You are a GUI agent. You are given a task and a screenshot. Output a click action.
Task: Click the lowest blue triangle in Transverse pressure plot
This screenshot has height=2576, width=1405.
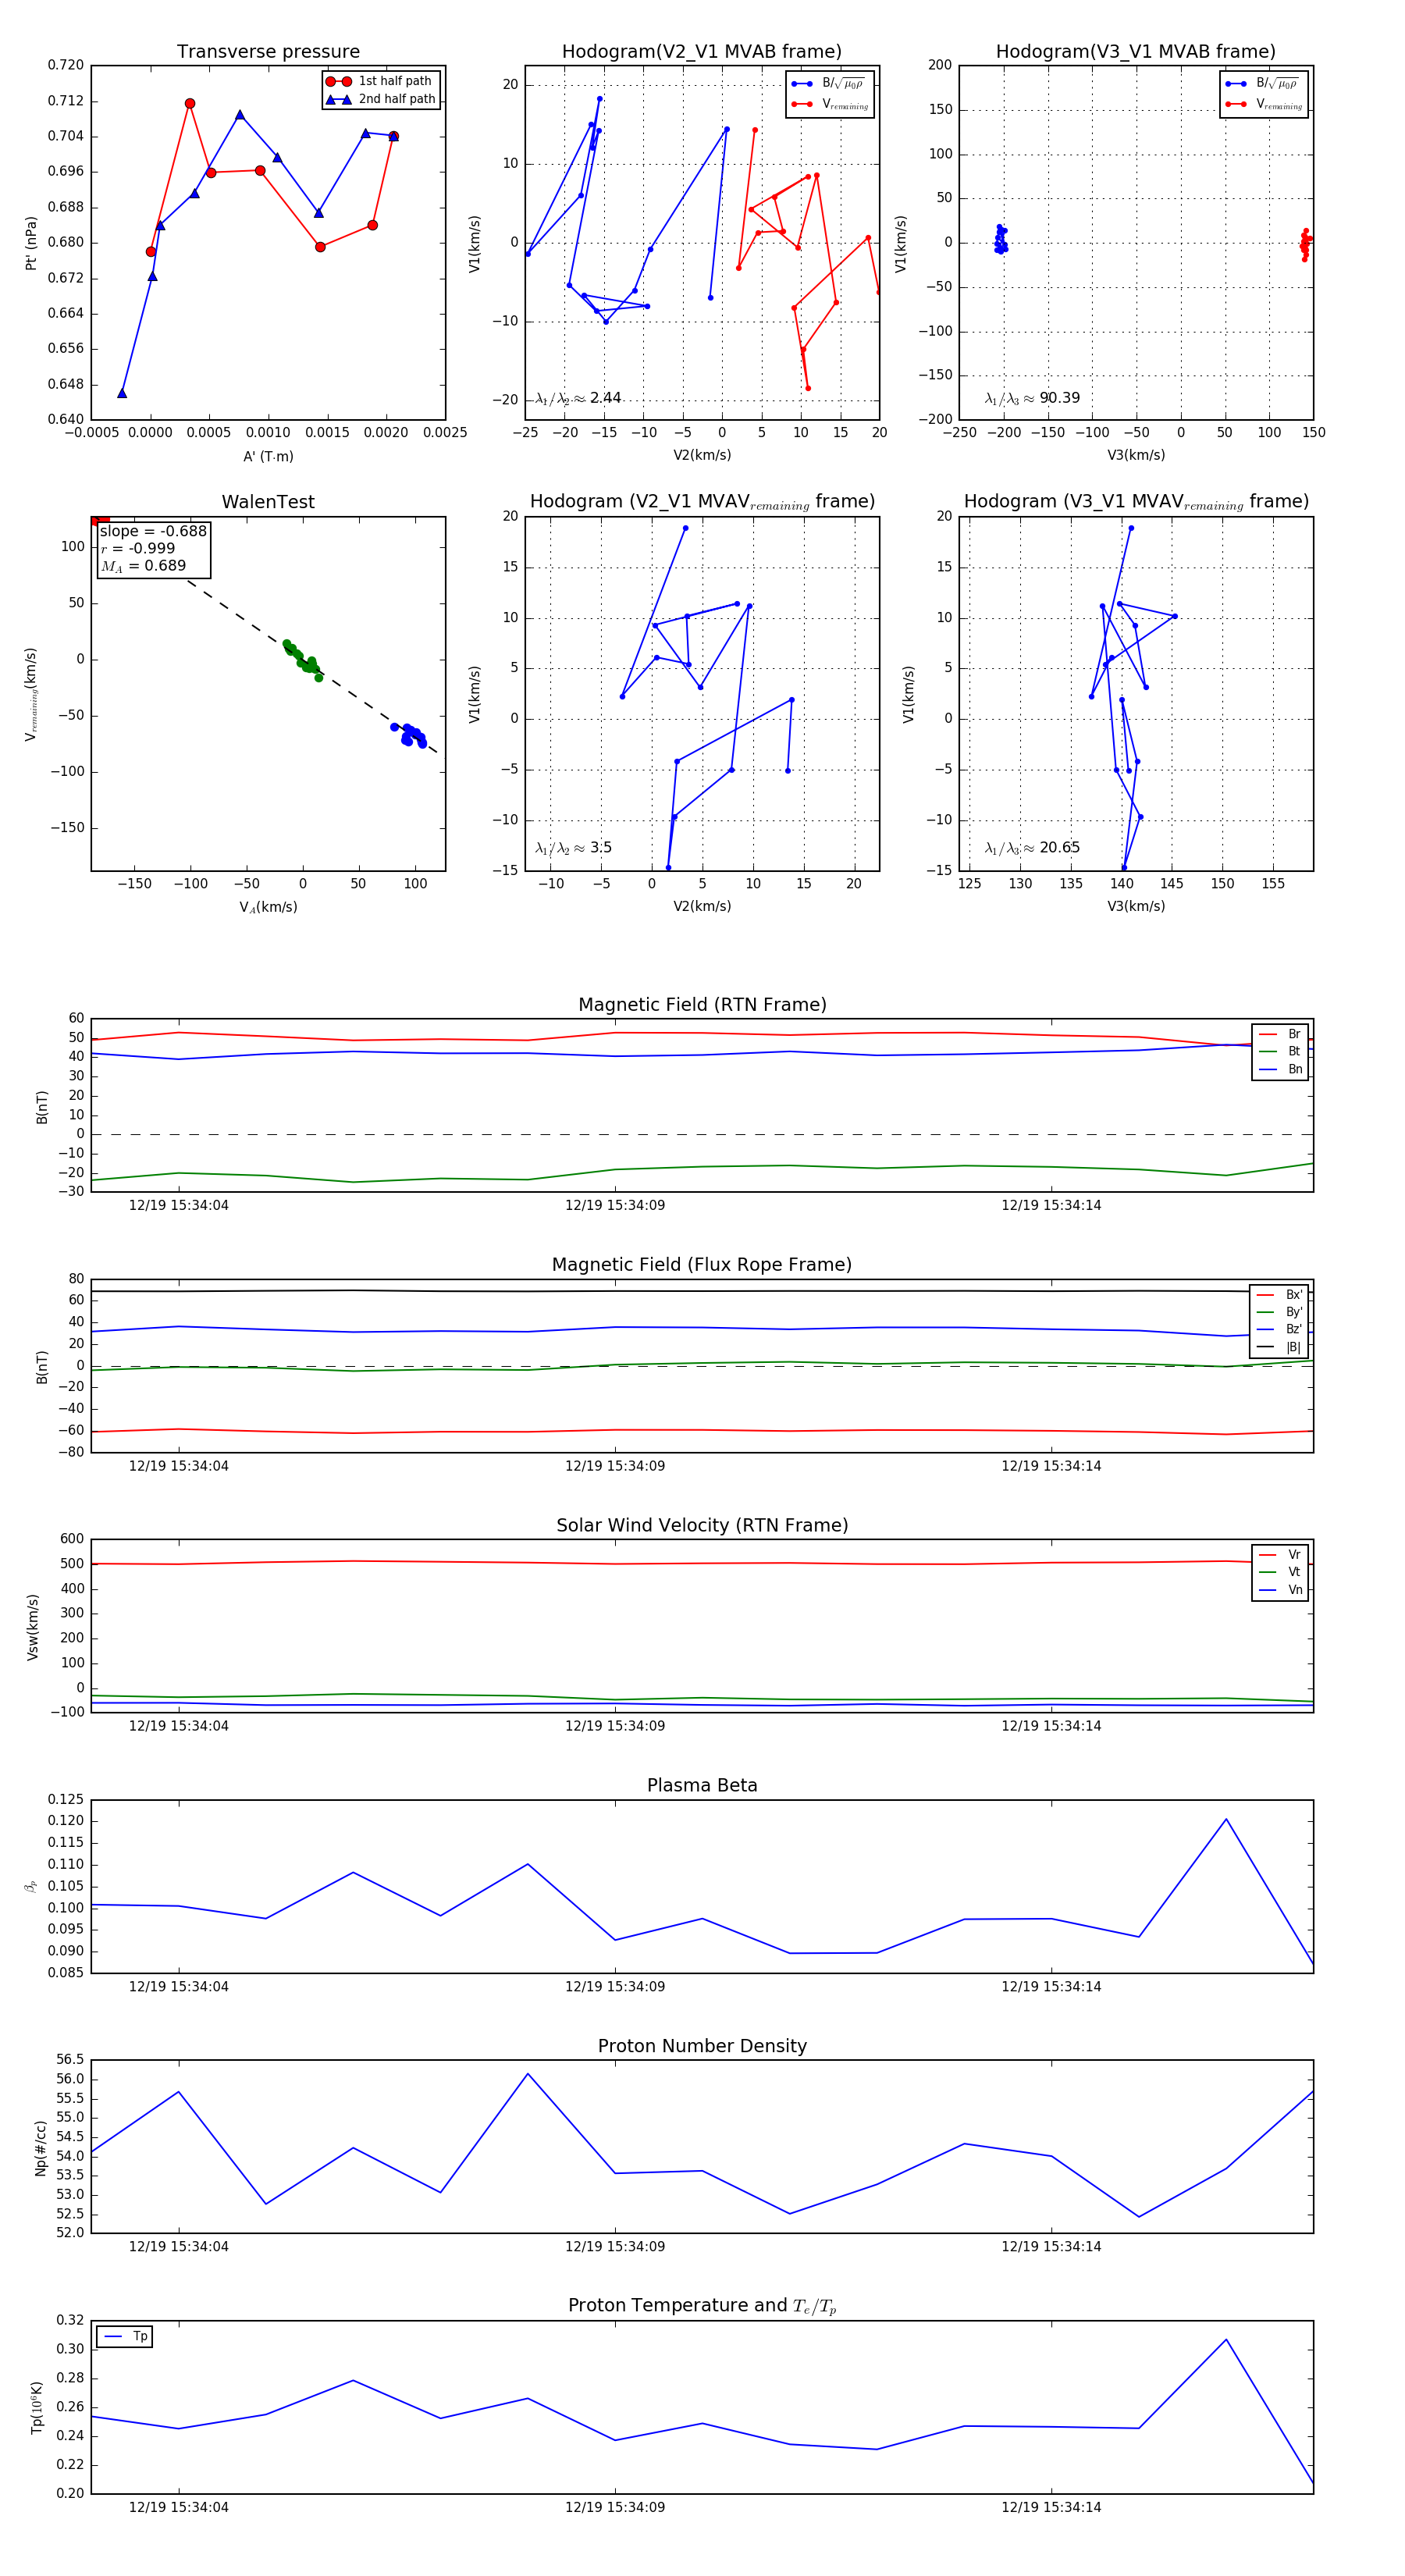coord(122,393)
